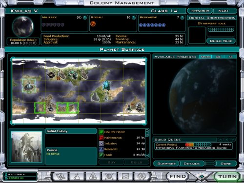Select the highlighted Initial Colony tile

tap(29, 85)
